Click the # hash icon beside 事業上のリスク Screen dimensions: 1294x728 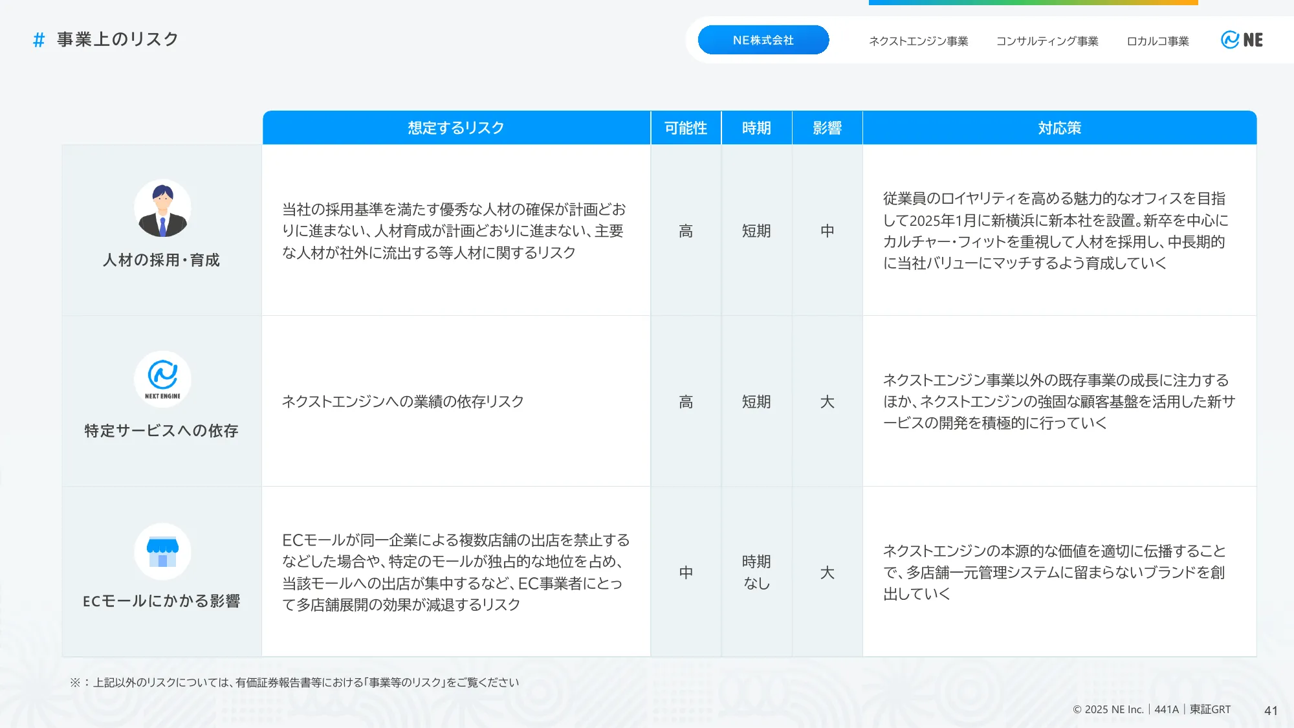point(38,39)
